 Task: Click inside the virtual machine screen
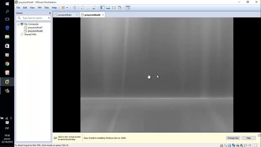[x=157, y=75]
